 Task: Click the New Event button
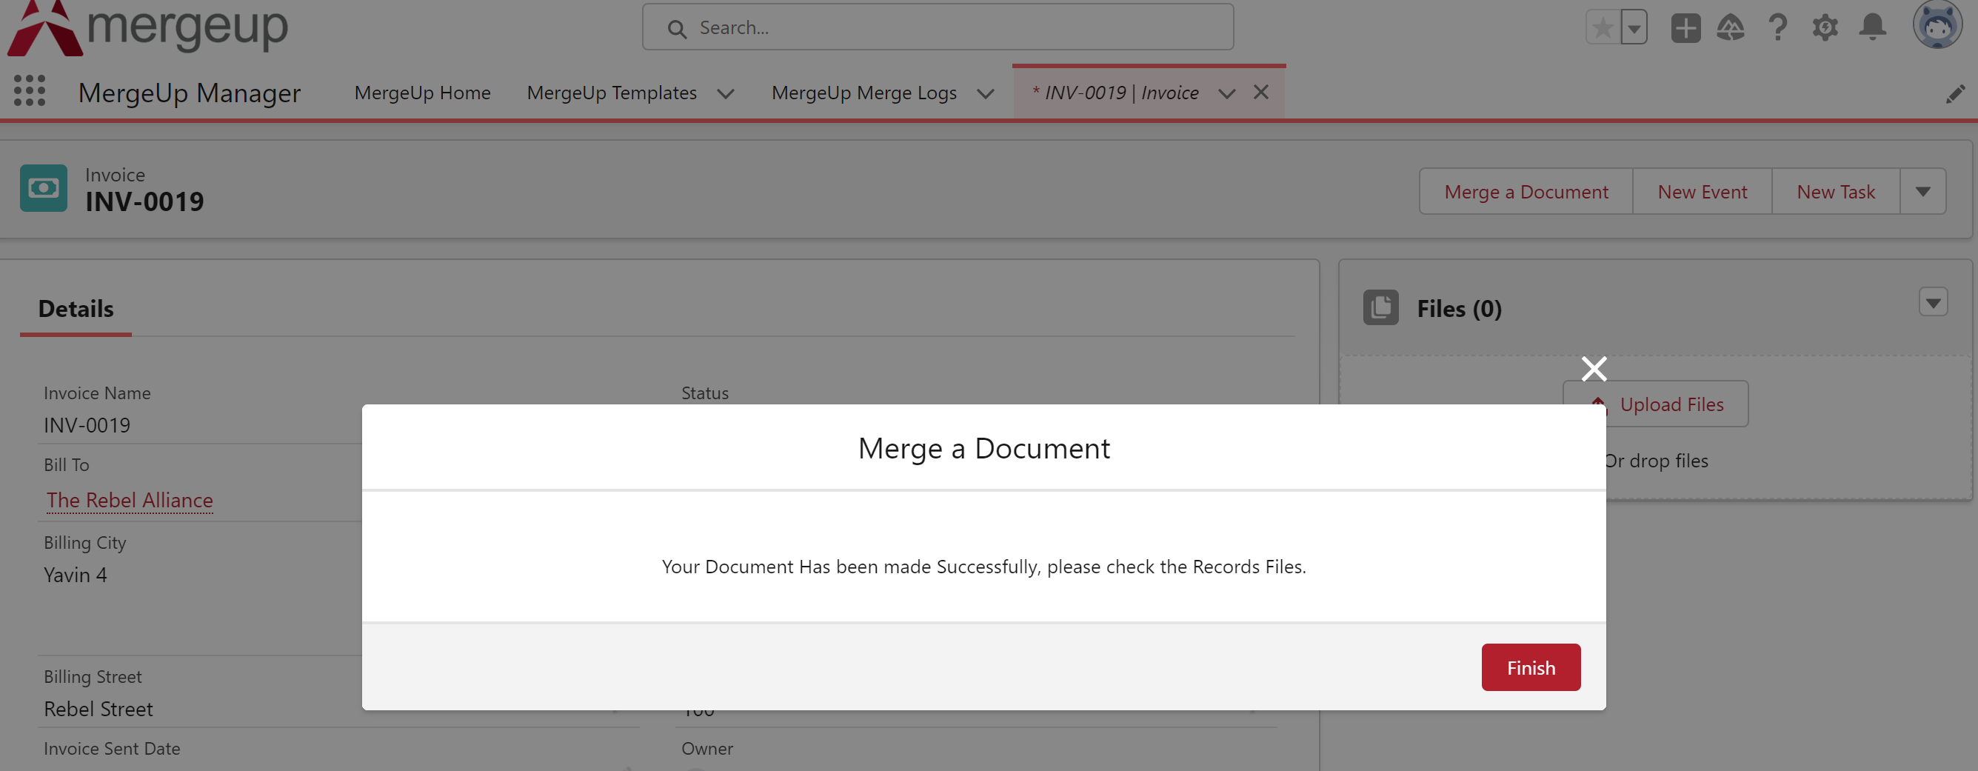pos(1703,191)
